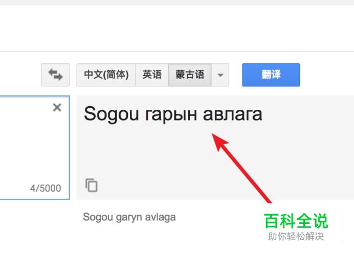Click the romanization Sogou garyn avlaga
Viewport: 354px width, 259px height.
[129, 218]
